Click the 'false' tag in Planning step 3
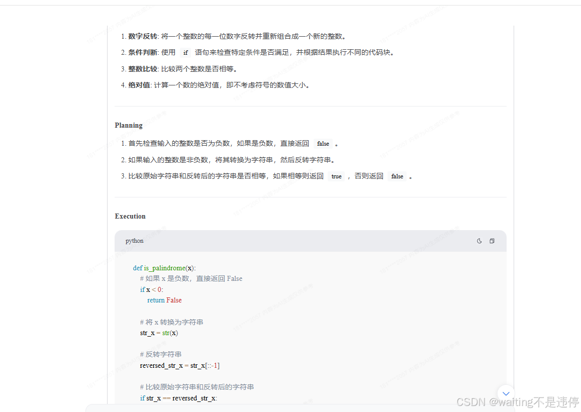 397,176
